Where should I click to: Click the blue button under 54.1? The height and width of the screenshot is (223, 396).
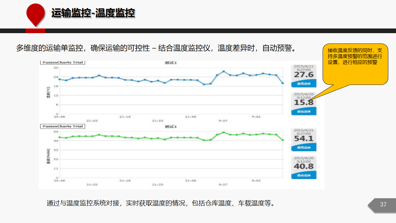[x=303, y=147]
